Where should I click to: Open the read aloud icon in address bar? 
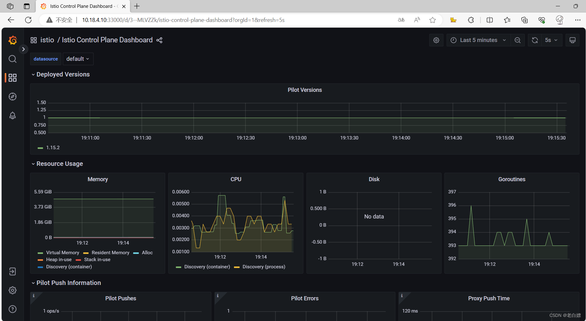tap(417, 20)
